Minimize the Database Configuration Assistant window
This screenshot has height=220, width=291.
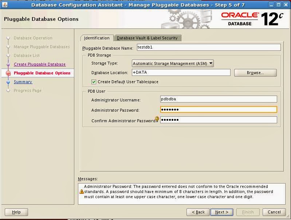(x=271, y=5)
